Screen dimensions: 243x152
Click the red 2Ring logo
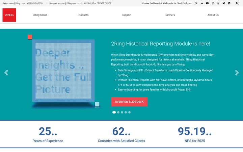9,15
